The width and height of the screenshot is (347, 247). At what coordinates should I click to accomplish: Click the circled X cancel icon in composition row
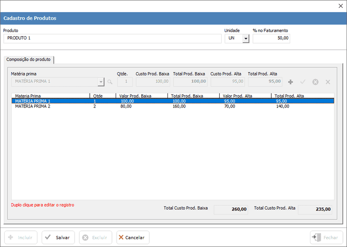(316, 82)
